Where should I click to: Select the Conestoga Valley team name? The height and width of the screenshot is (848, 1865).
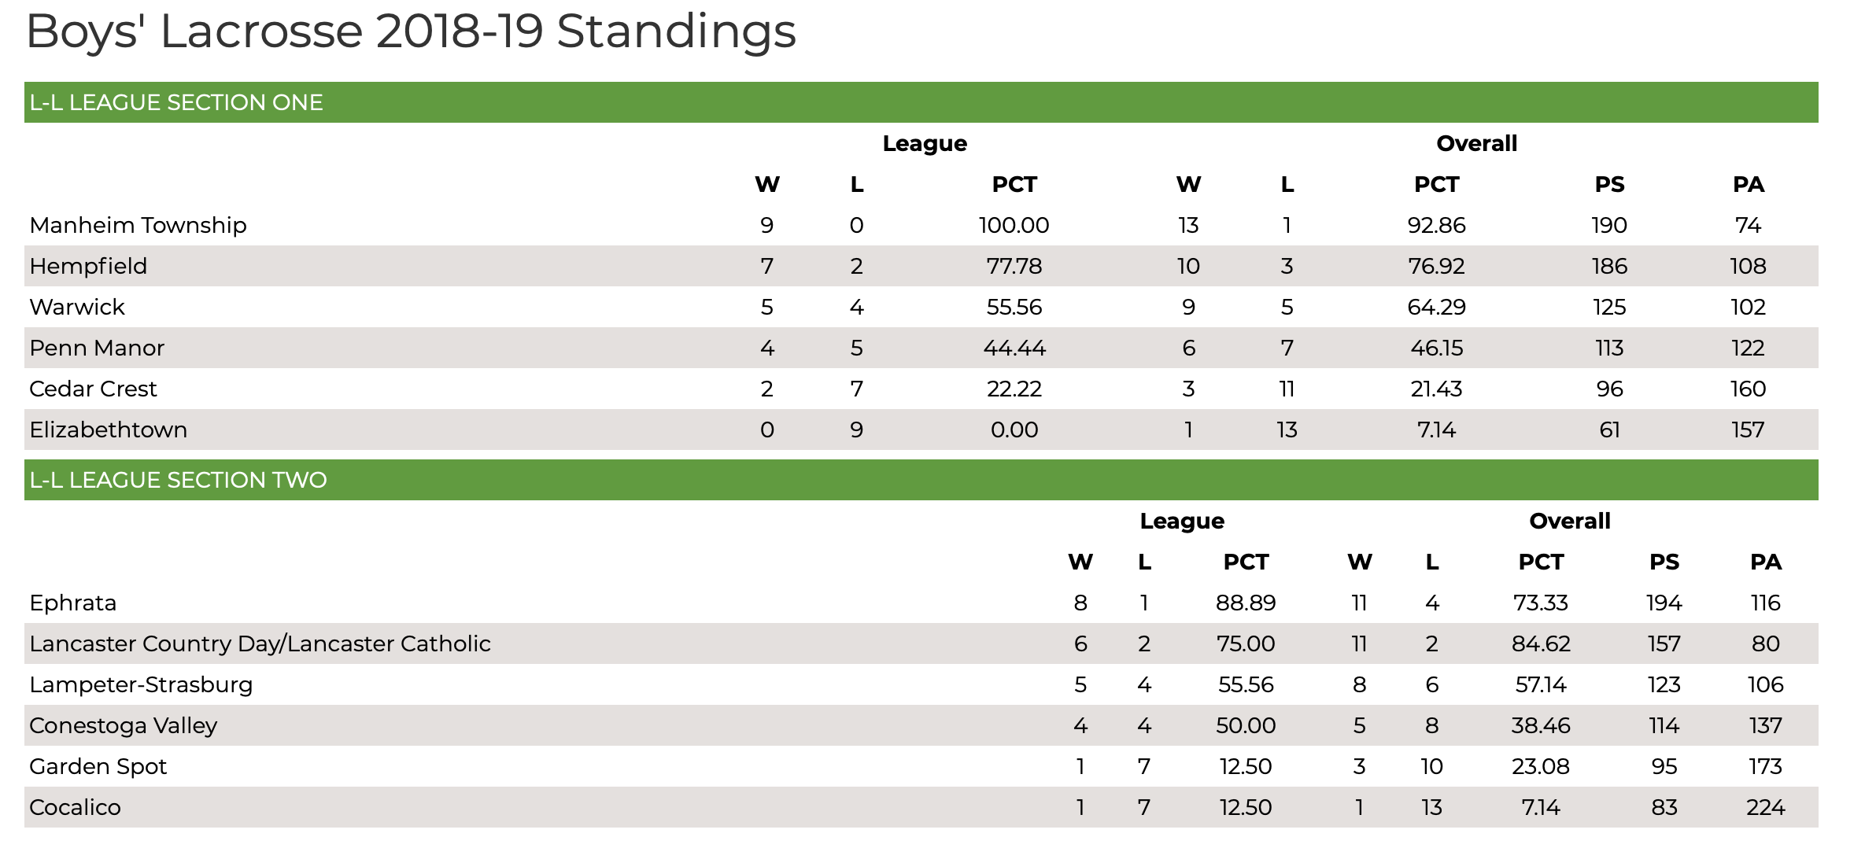pos(123,725)
